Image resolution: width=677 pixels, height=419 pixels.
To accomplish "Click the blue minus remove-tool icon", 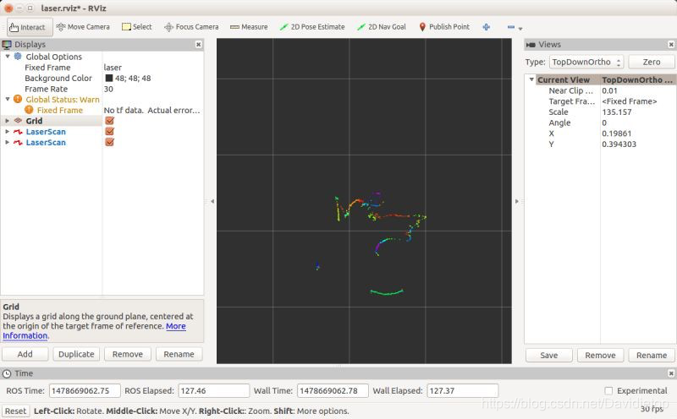I will pyautogui.click(x=511, y=27).
